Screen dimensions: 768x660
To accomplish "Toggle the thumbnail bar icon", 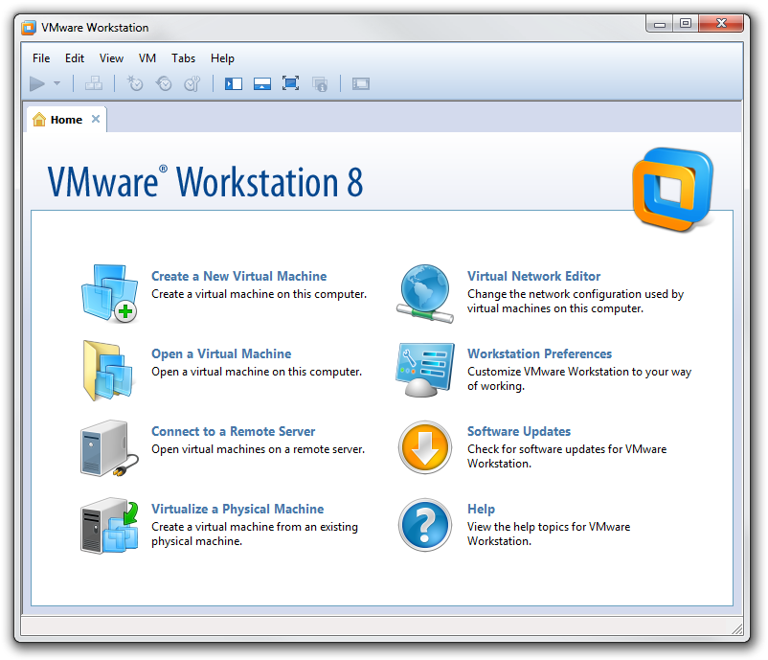I will pos(260,83).
